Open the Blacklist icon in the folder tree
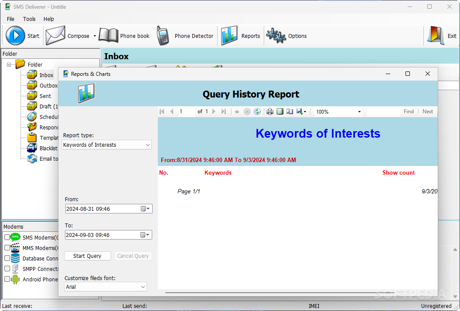This screenshot has width=460, height=311. [32, 148]
